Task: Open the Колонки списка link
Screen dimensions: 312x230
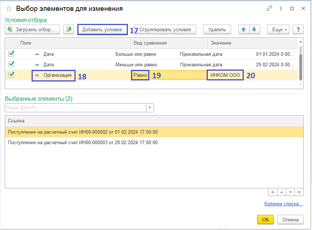Action: 283,204
